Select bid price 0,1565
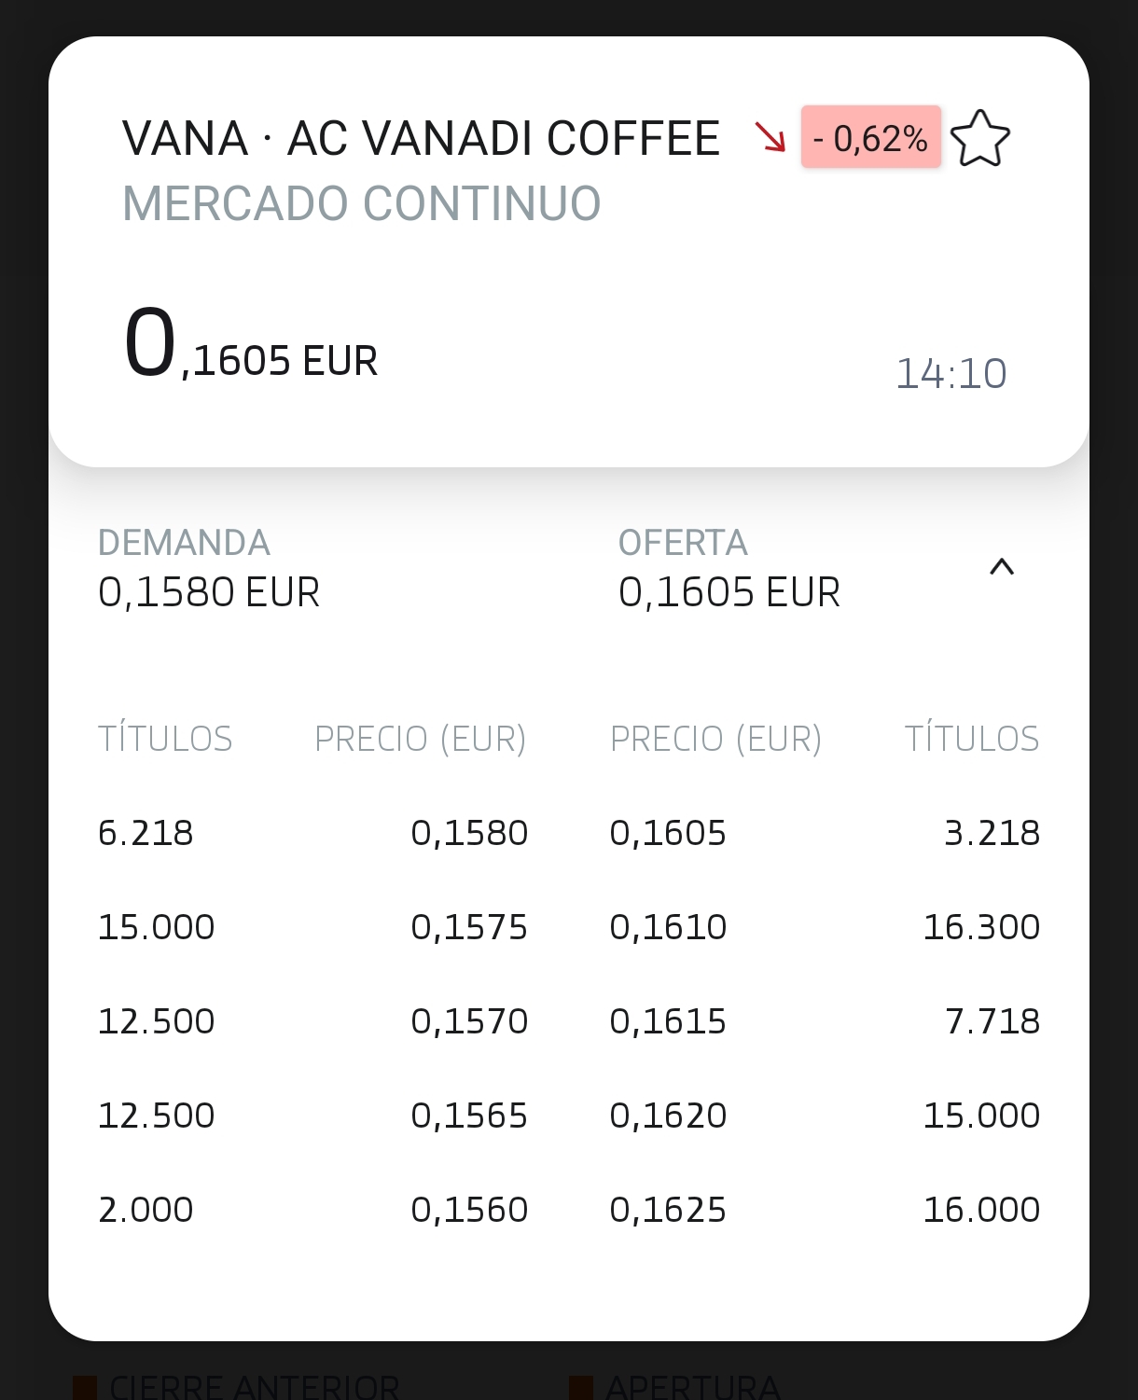Screen dimensions: 1138x1400 (469, 1116)
